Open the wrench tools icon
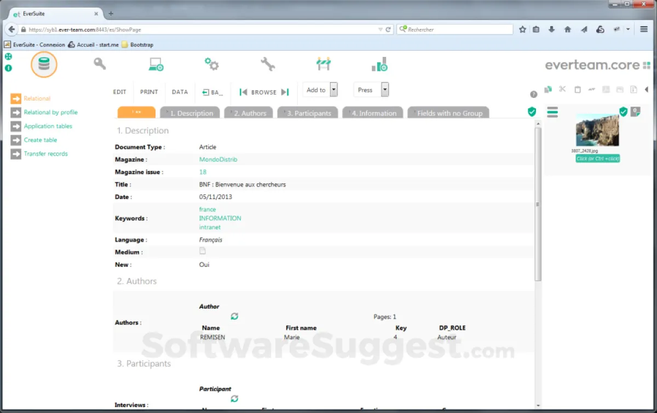Screen dimensions: 657x413 pos(268,64)
